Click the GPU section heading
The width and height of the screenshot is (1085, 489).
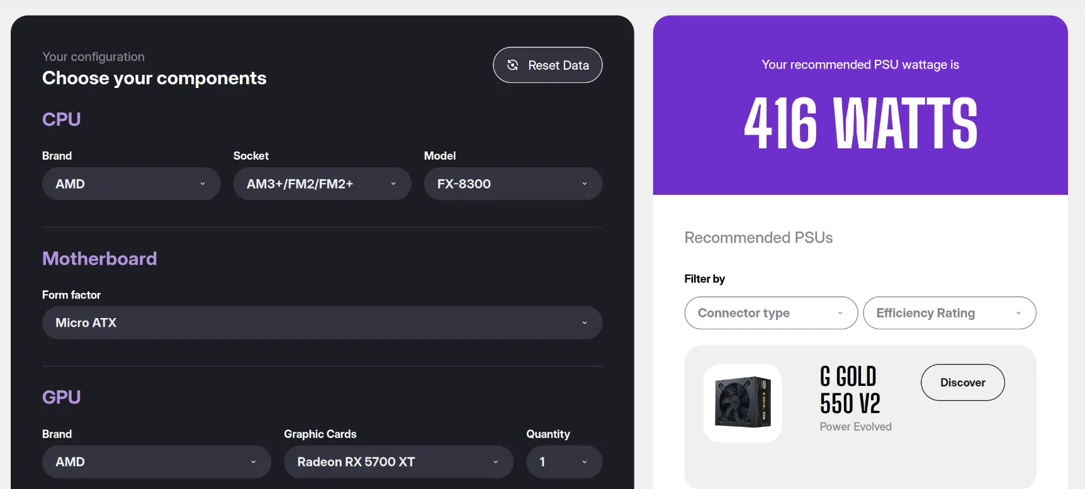(61, 397)
